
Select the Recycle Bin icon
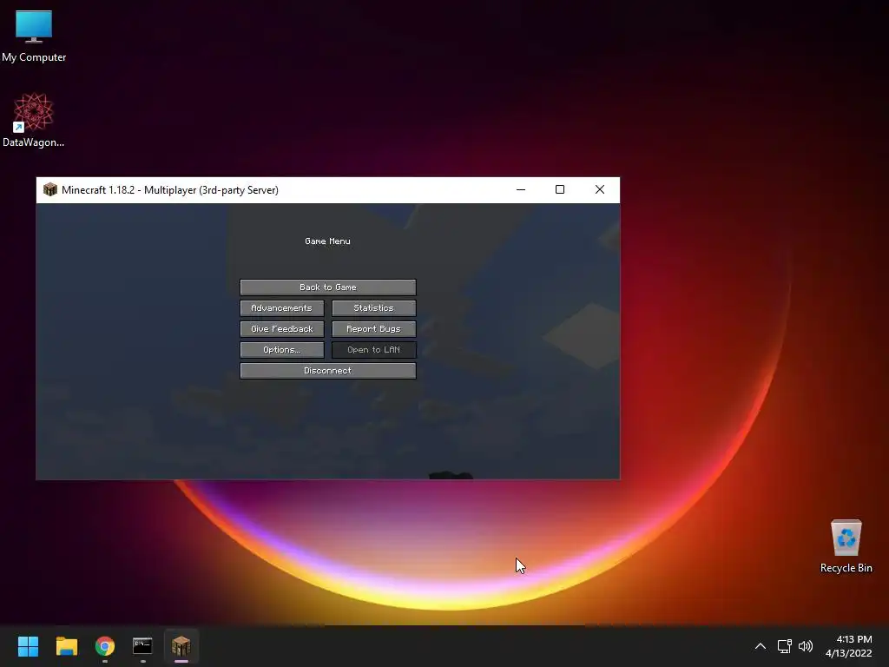click(x=846, y=545)
